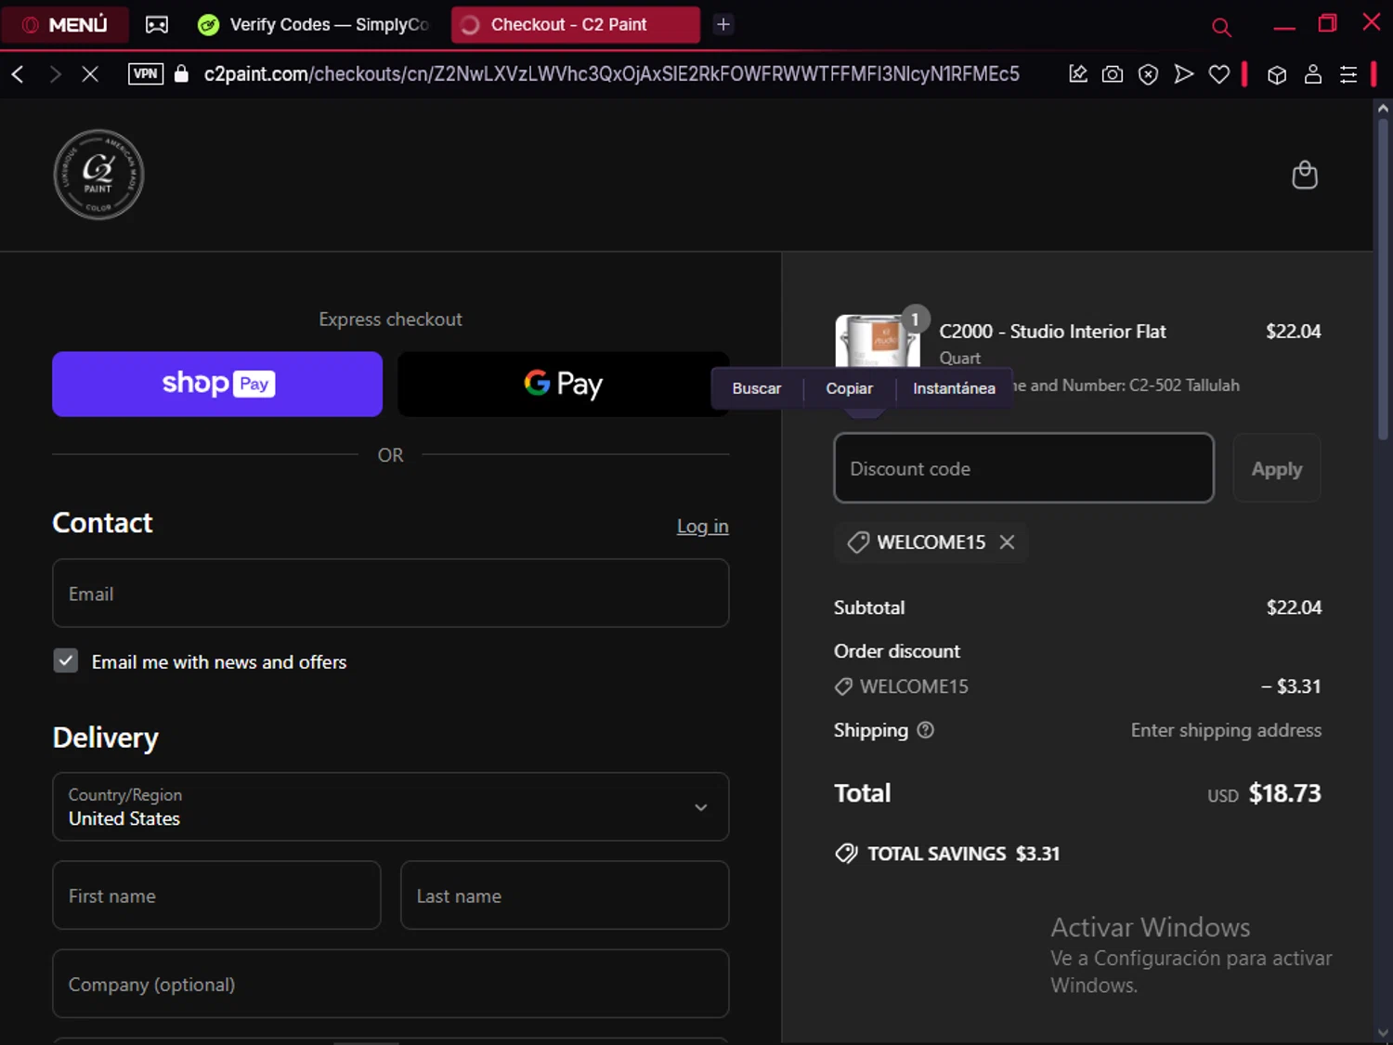Expand the Country/Region dropdown
This screenshot has height=1045, width=1393.
pos(390,807)
